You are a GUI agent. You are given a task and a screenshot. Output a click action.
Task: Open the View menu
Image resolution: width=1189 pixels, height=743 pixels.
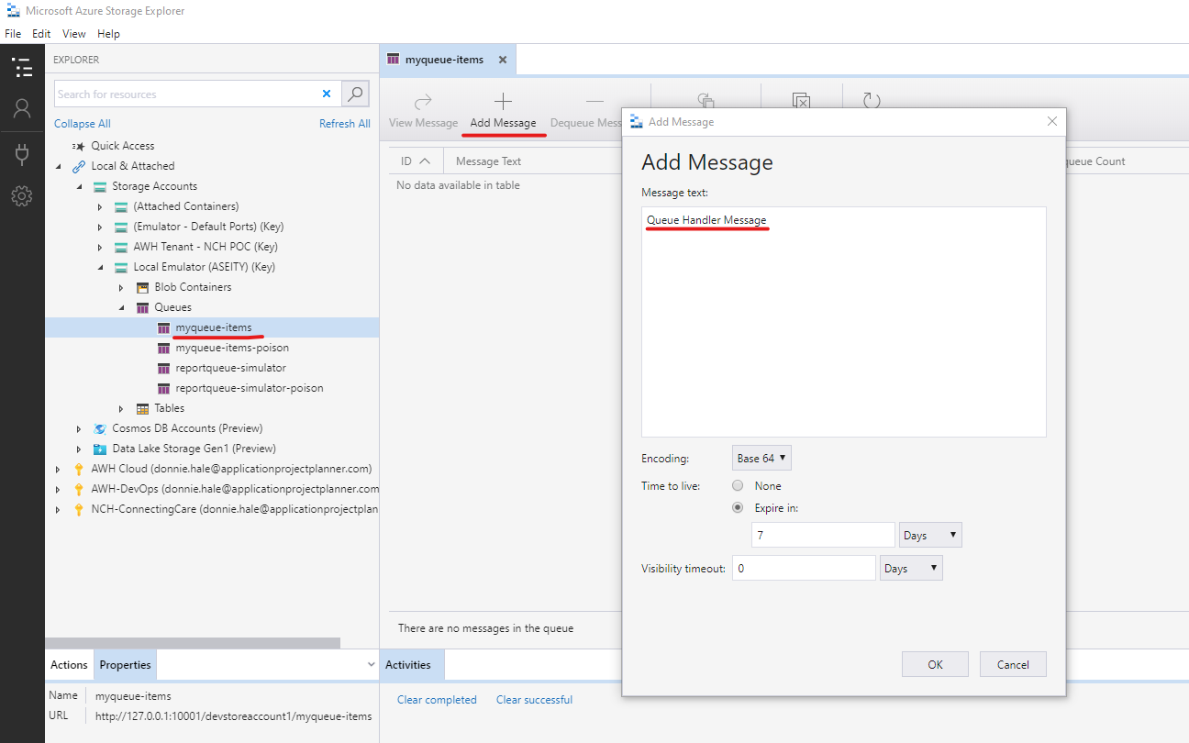[74, 33]
